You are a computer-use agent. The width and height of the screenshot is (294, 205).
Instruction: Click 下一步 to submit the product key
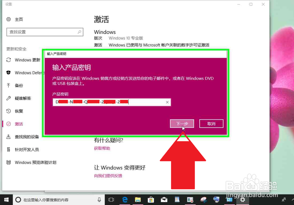coord(182,123)
